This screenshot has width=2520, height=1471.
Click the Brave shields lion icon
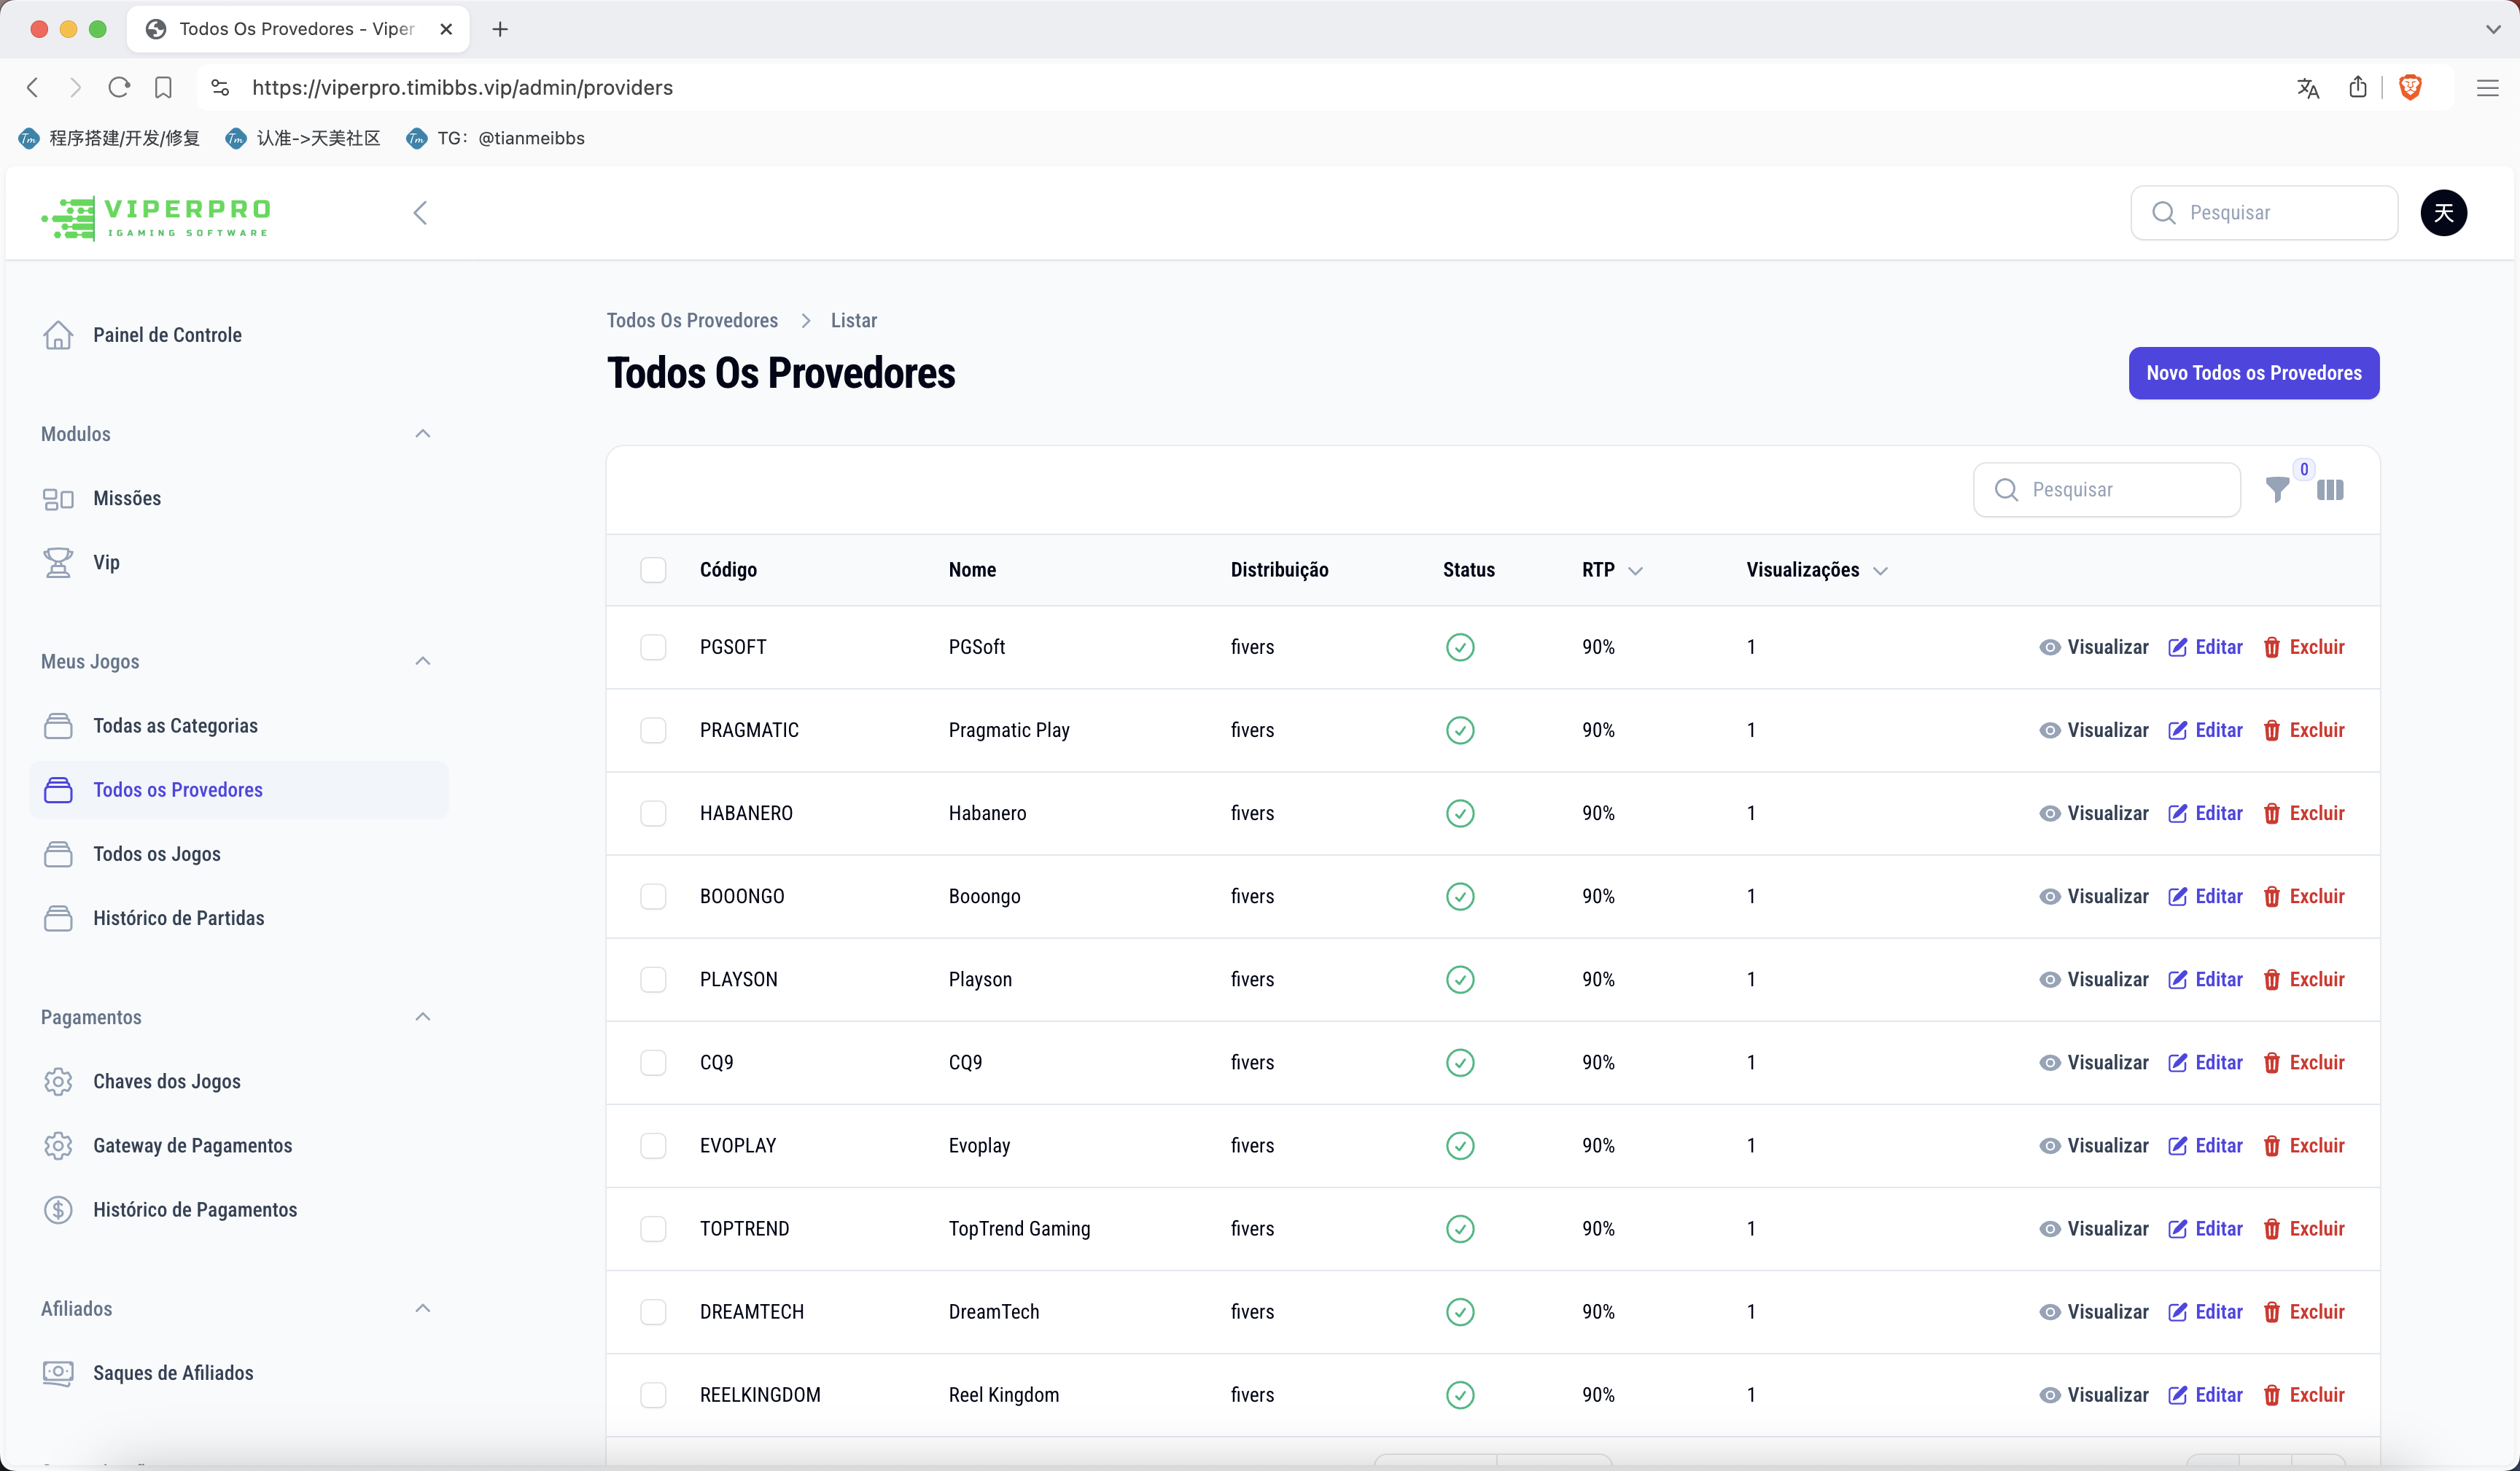(x=2410, y=87)
